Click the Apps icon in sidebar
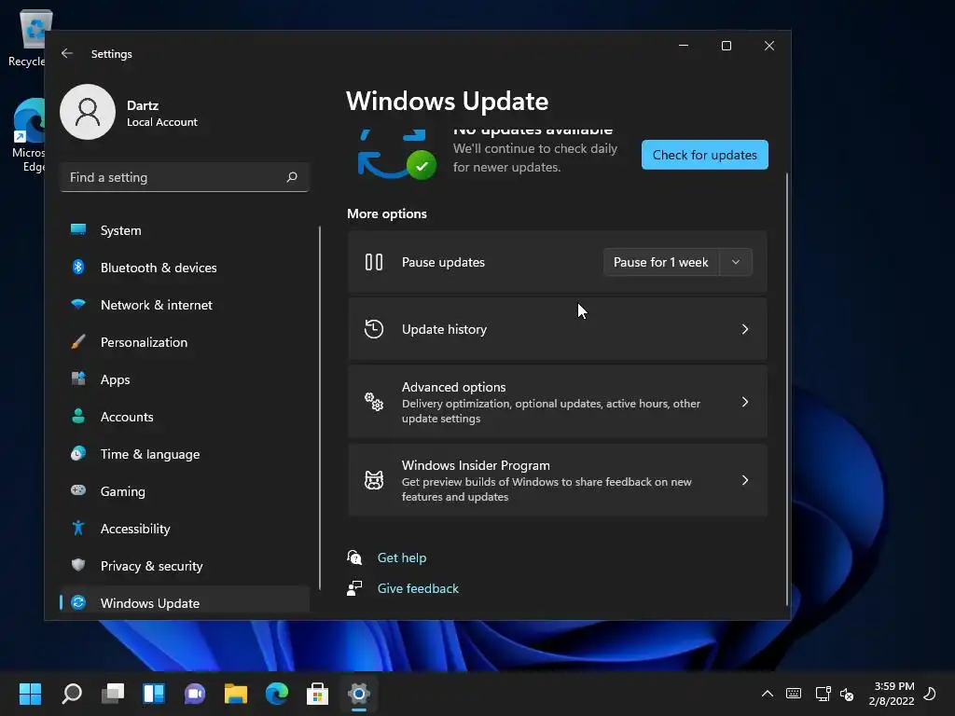The width and height of the screenshot is (955, 716). 78,379
